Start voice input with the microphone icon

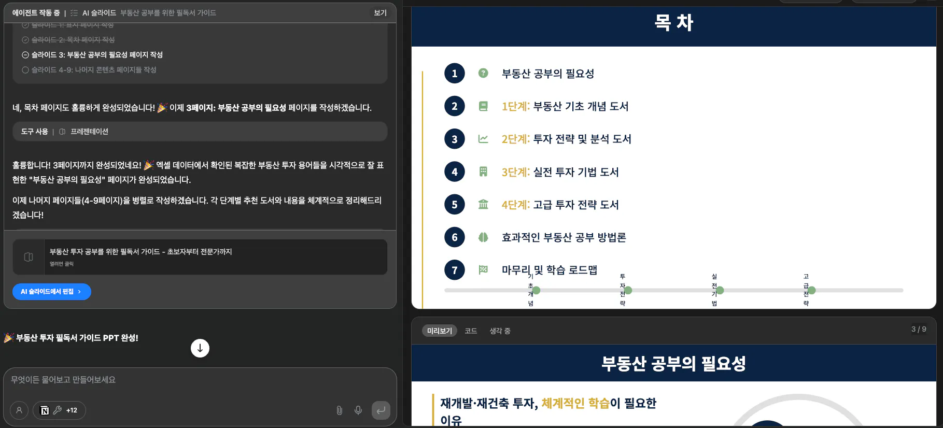tap(358, 410)
